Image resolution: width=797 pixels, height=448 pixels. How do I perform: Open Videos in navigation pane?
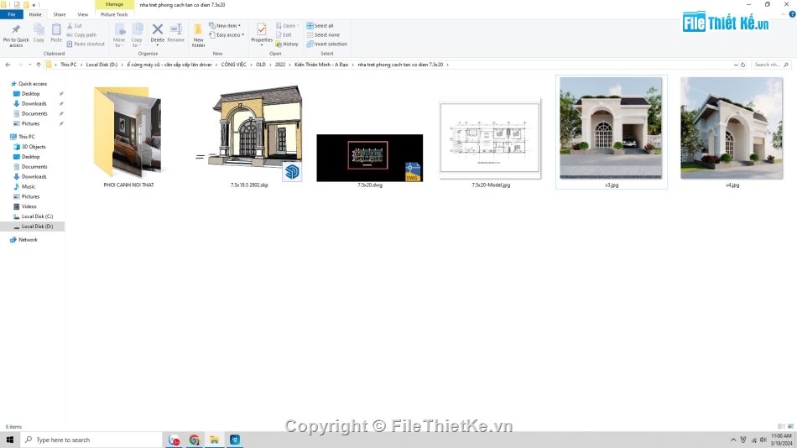coord(29,206)
